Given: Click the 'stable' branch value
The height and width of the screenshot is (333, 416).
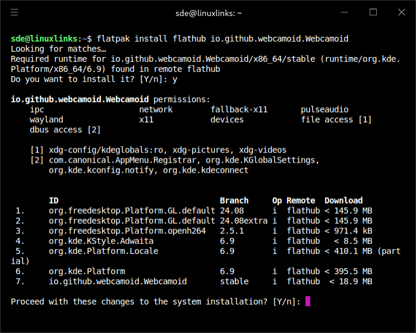Looking at the screenshot, I should point(234,281).
